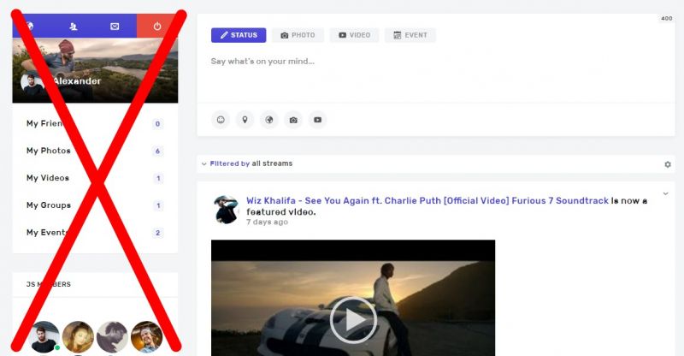Open the grayscale member avatar

[112, 337]
